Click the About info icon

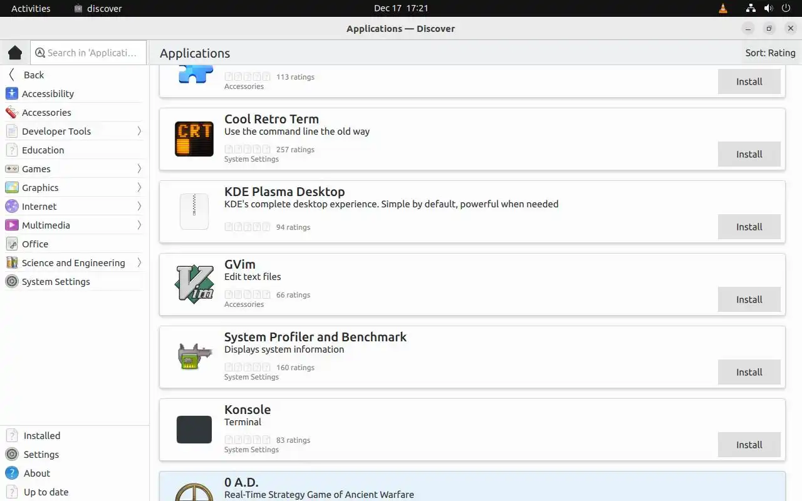(x=11, y=473)
